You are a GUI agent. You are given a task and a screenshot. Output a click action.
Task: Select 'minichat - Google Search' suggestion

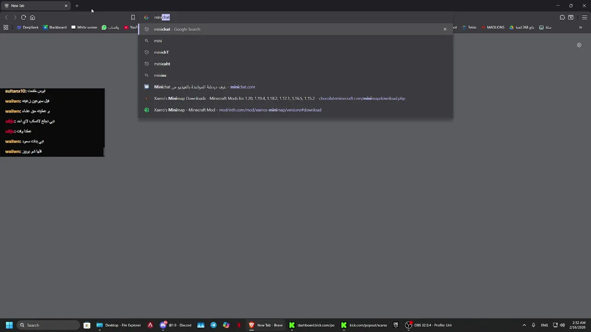pyautogui.click(x=295, y=29)
